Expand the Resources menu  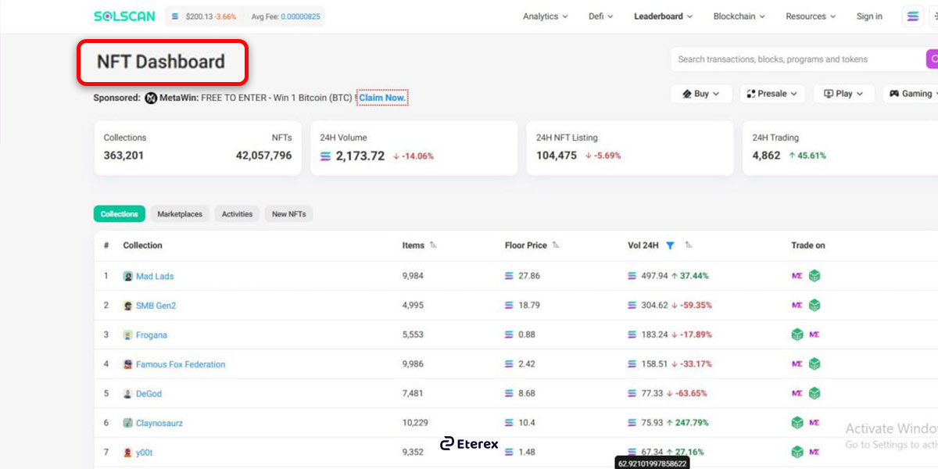click(811, 16)
